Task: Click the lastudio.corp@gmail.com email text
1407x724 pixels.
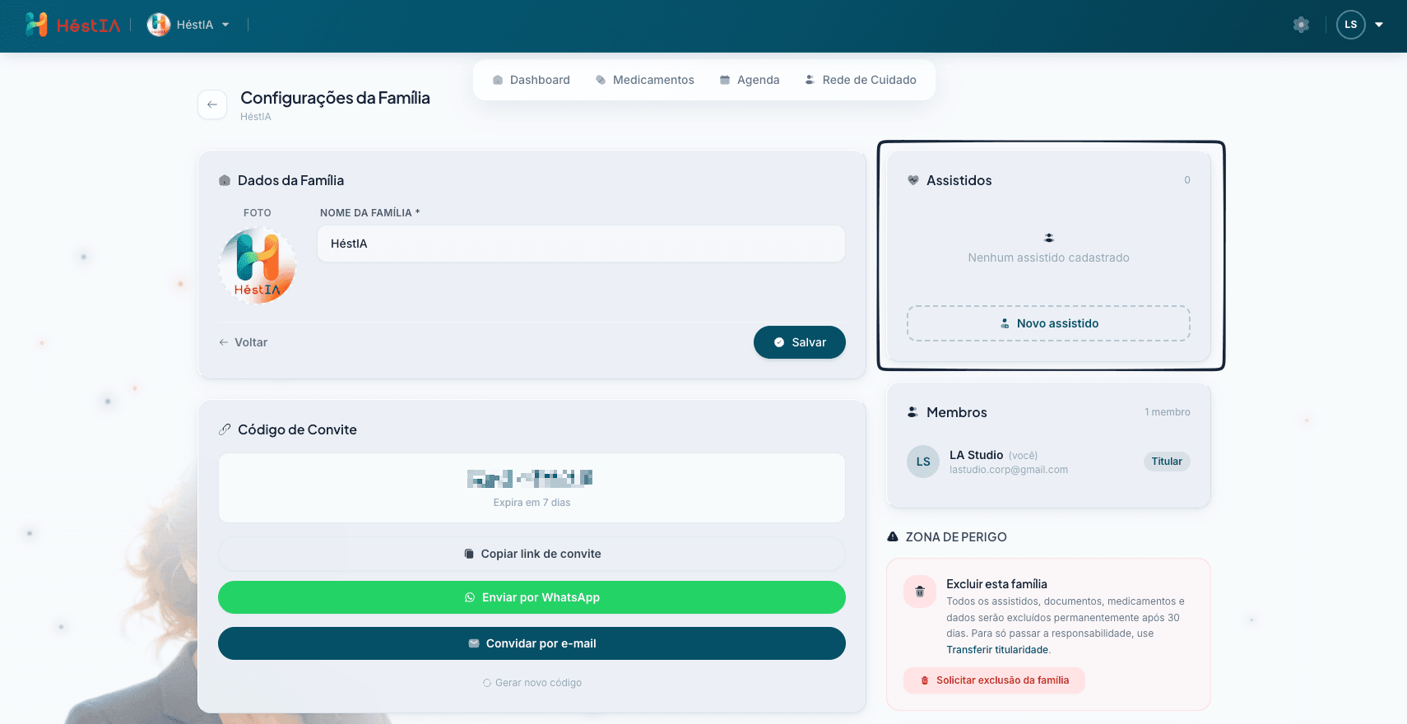Action: (x=1009, y=470)
